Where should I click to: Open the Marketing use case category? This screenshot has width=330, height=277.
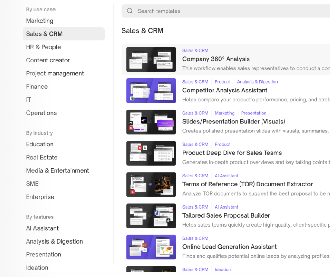click(40, 21)
